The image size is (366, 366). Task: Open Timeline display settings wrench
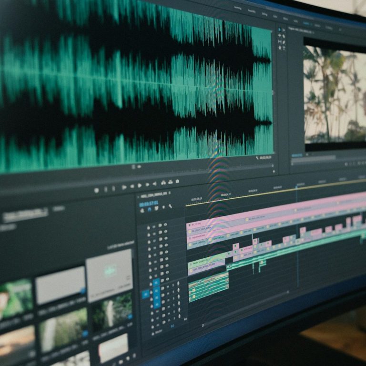pos(171,206)
